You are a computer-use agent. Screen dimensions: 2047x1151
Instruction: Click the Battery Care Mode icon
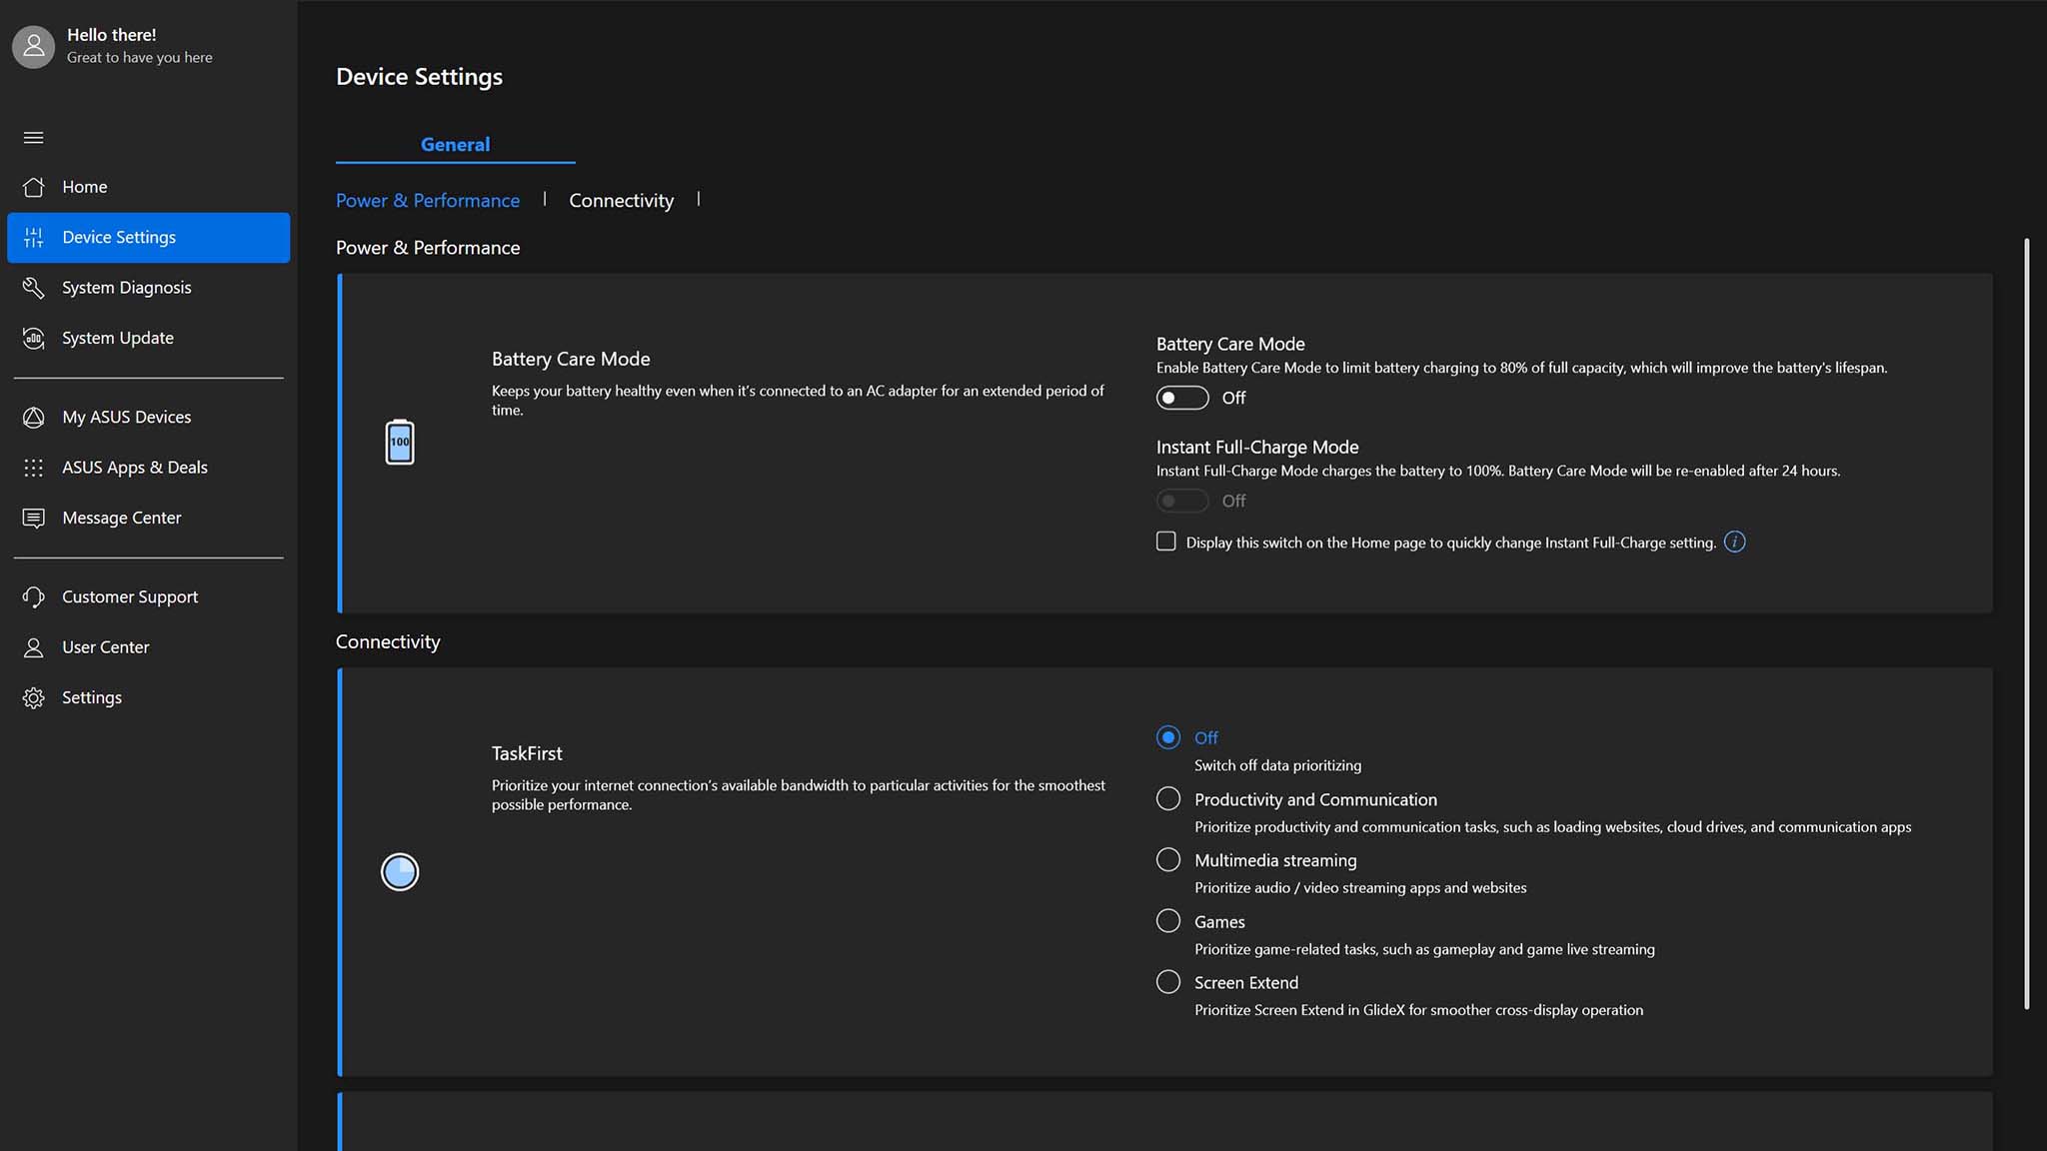399,442
